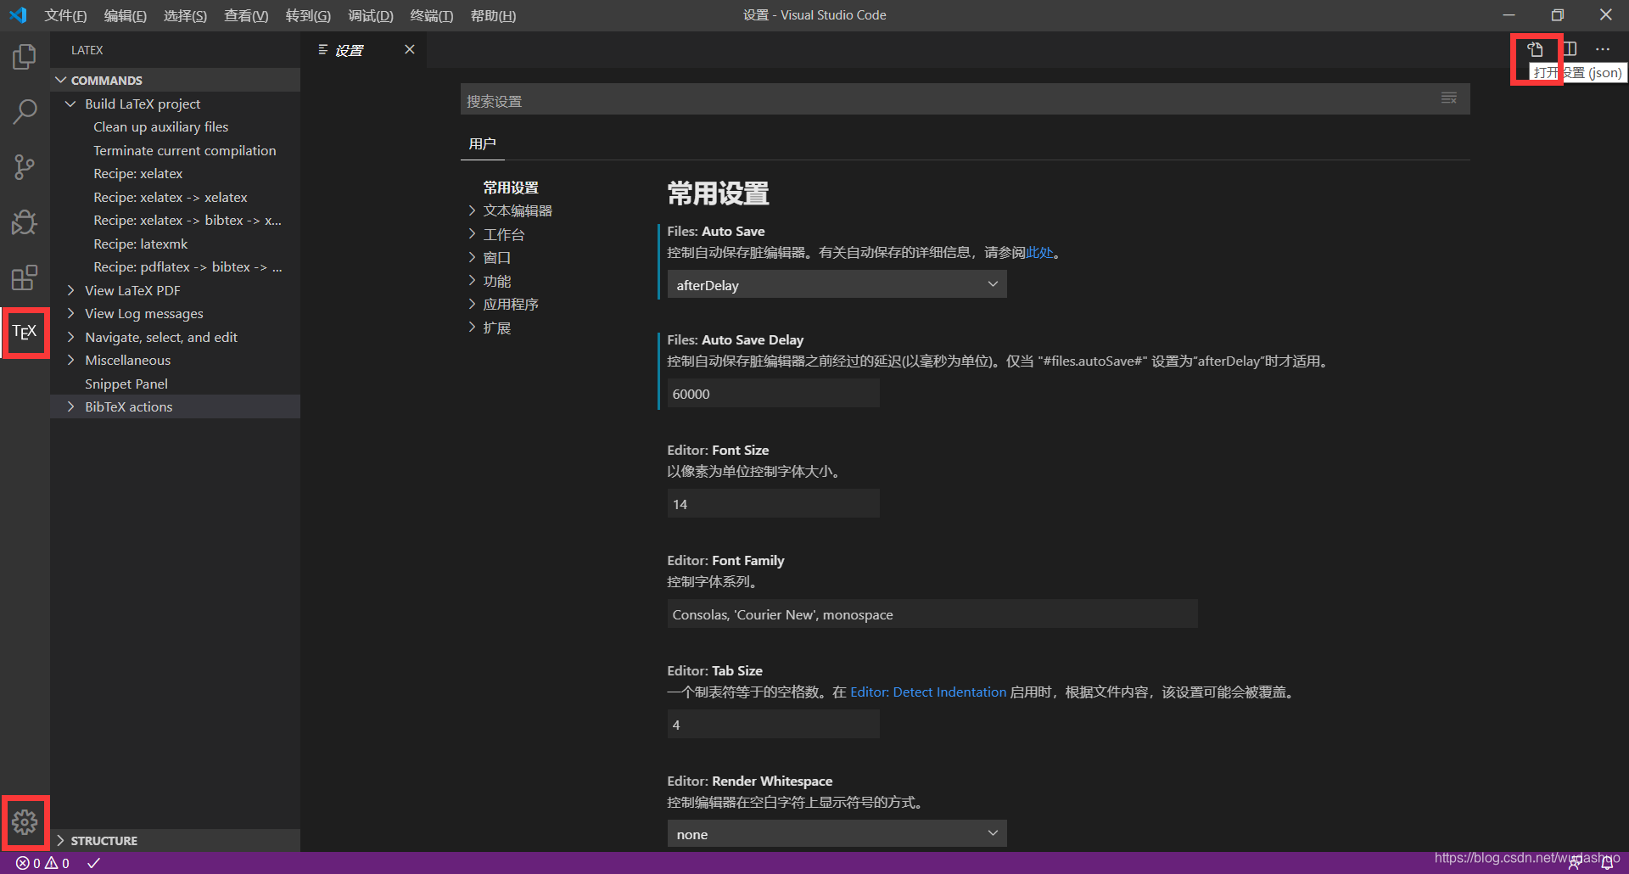Image resolution: width=1629 pixels, height=874 pixels.
Task: Open the 文件(F) menu
Action: click(x=65, y=15)
